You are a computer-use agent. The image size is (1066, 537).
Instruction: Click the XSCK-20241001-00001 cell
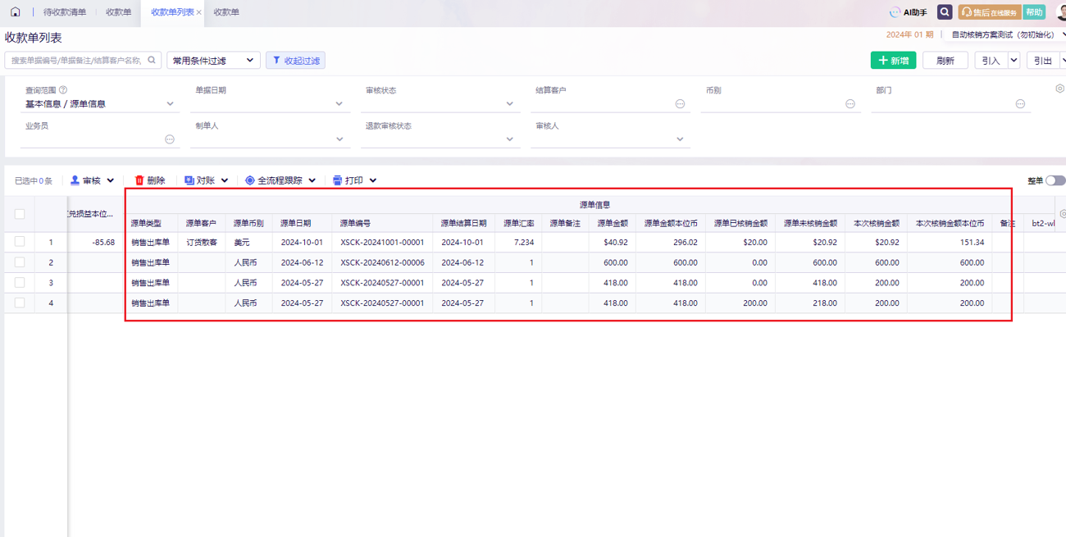pyautogui.click(x=382, y=243)
